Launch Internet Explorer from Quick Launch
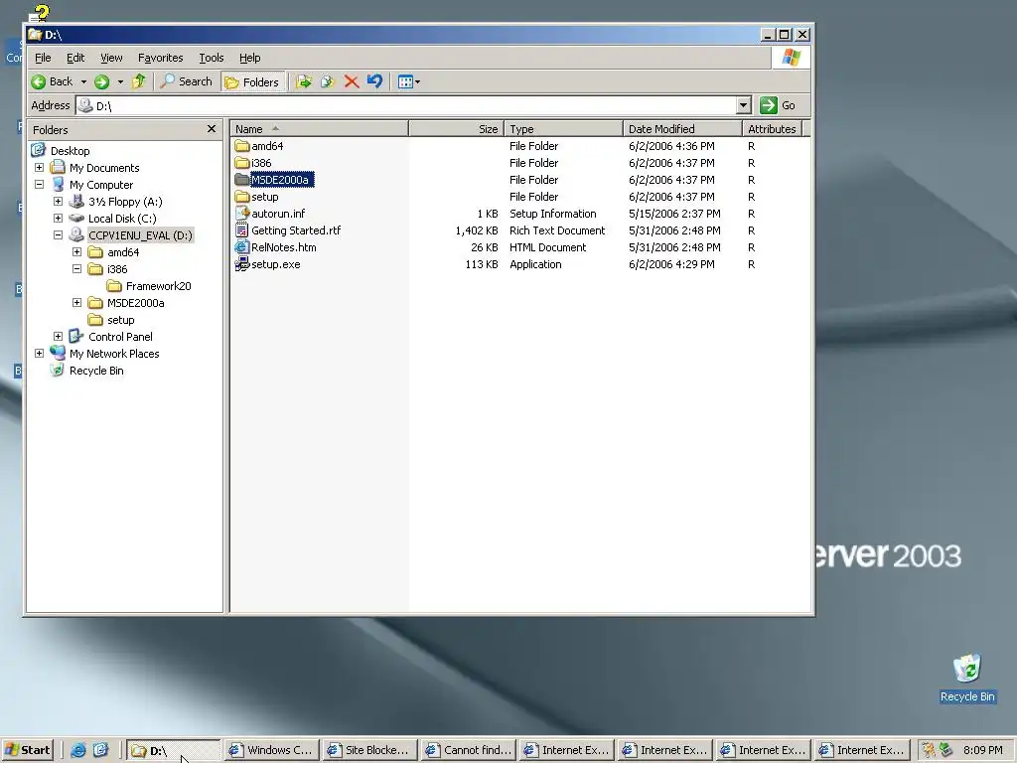This screenshot has height=763, width=1017. coord(77,750)
